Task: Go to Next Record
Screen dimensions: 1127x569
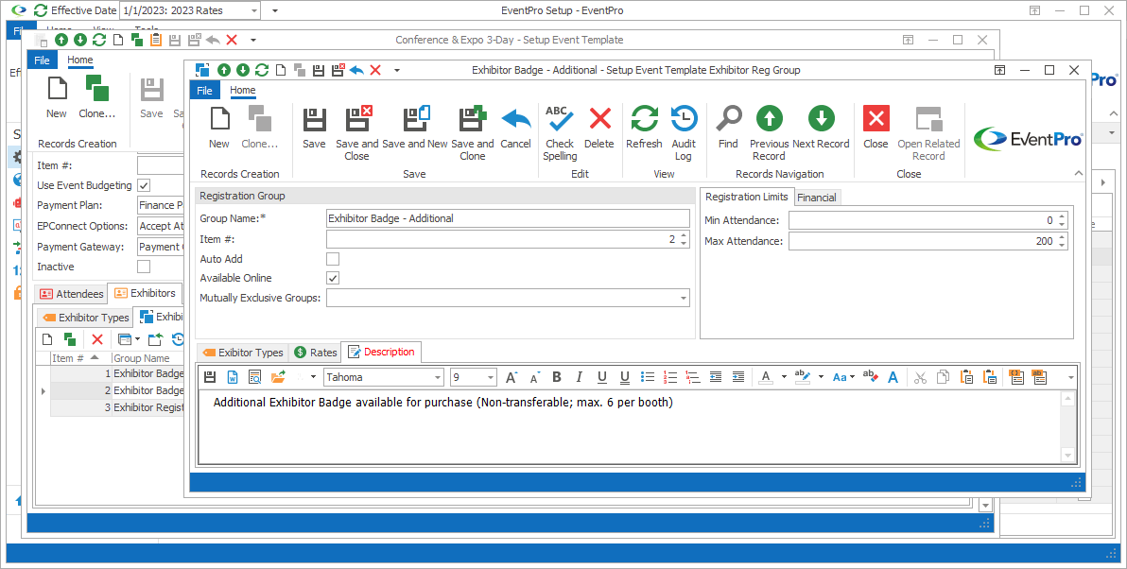Action: [x=821, y=128]
